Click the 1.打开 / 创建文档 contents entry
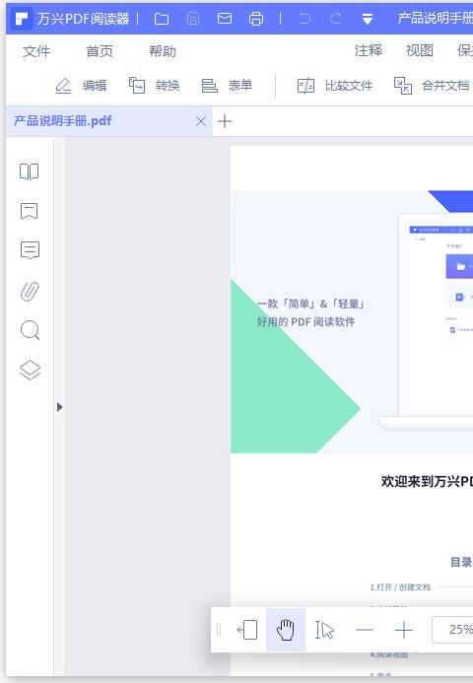The image size is (473, 683). [400, 587]
